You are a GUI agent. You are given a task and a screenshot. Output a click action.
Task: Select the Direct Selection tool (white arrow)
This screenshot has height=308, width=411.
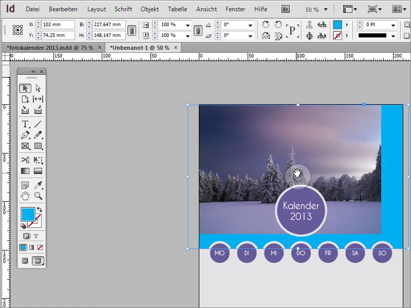pyautogui.click(x=38, y=88)
